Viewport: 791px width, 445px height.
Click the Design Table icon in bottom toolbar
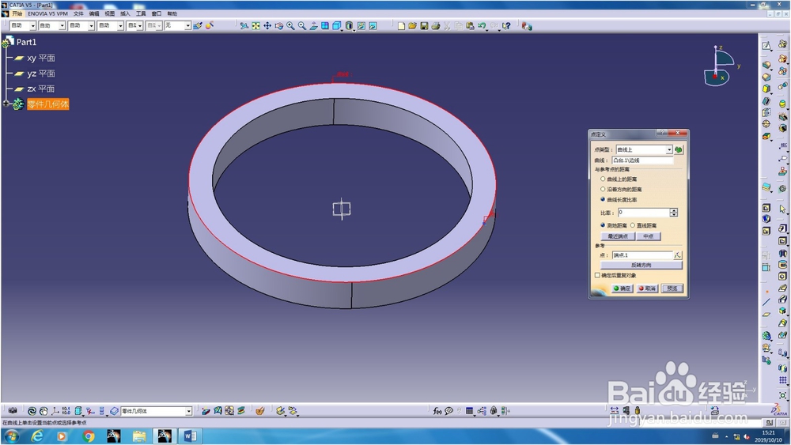click(470, 411)
